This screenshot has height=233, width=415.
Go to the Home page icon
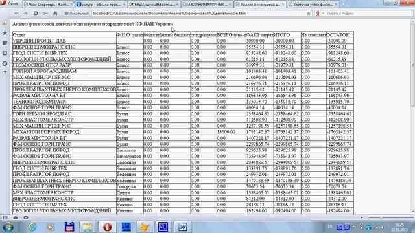pyautogui.click(x=55, y=13)
